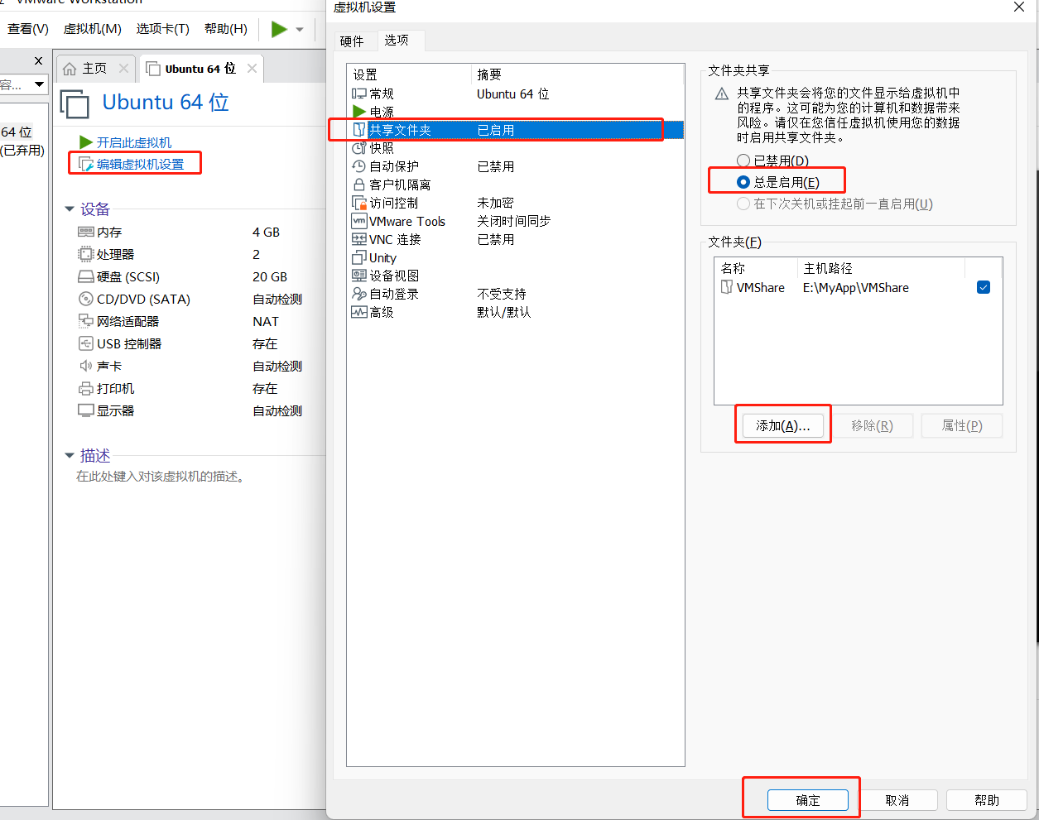1039x820 pixels.
Task: Select 访问控制 icon
Action: pos(359,203)
